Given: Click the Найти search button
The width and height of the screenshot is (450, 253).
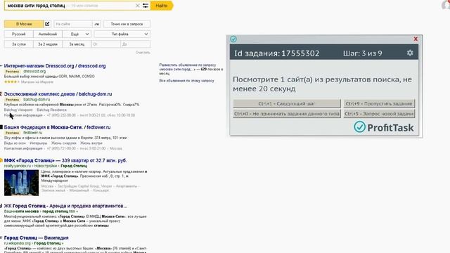Looking at the screenshot, I should point(162,6).
